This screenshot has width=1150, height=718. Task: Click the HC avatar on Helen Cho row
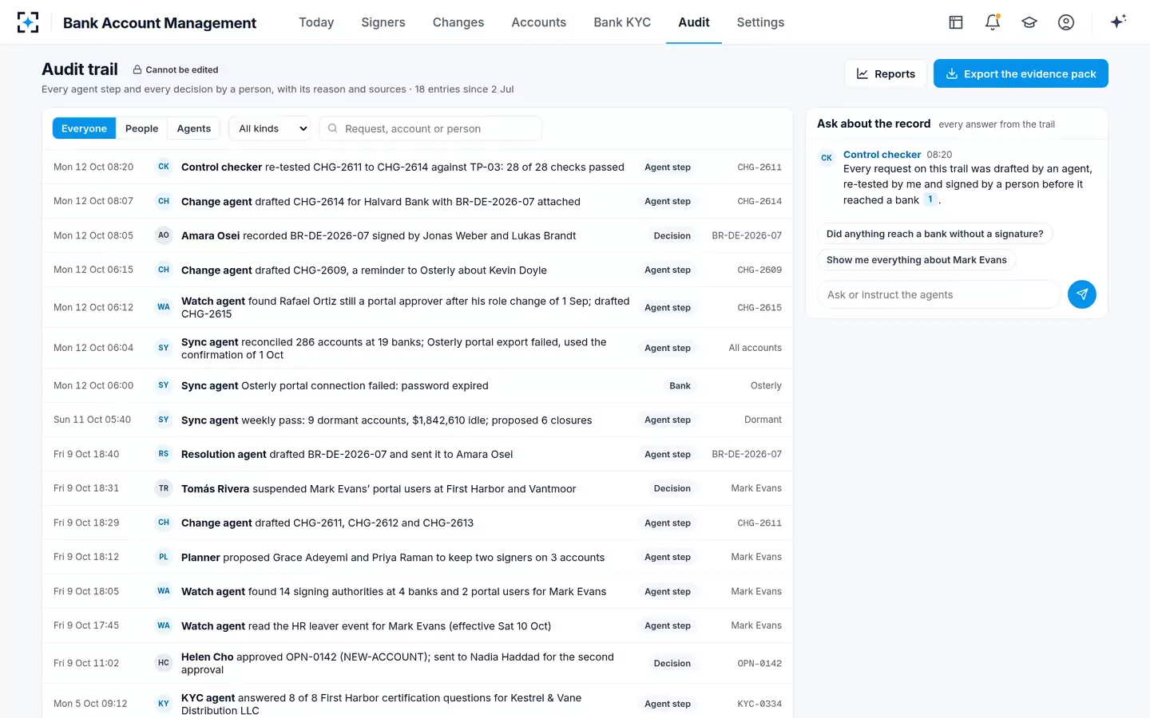(164, 663)
